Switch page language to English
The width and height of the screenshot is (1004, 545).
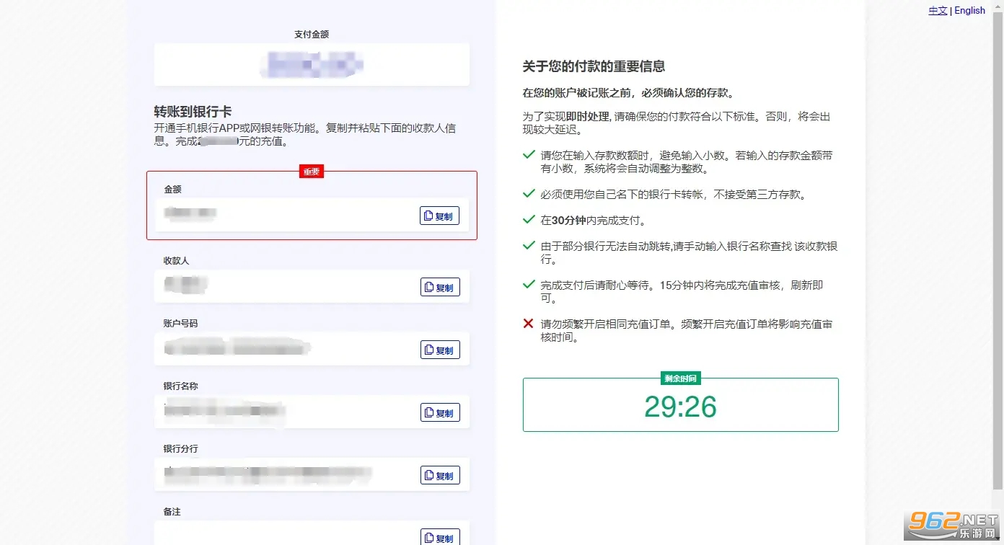[969, 10]
